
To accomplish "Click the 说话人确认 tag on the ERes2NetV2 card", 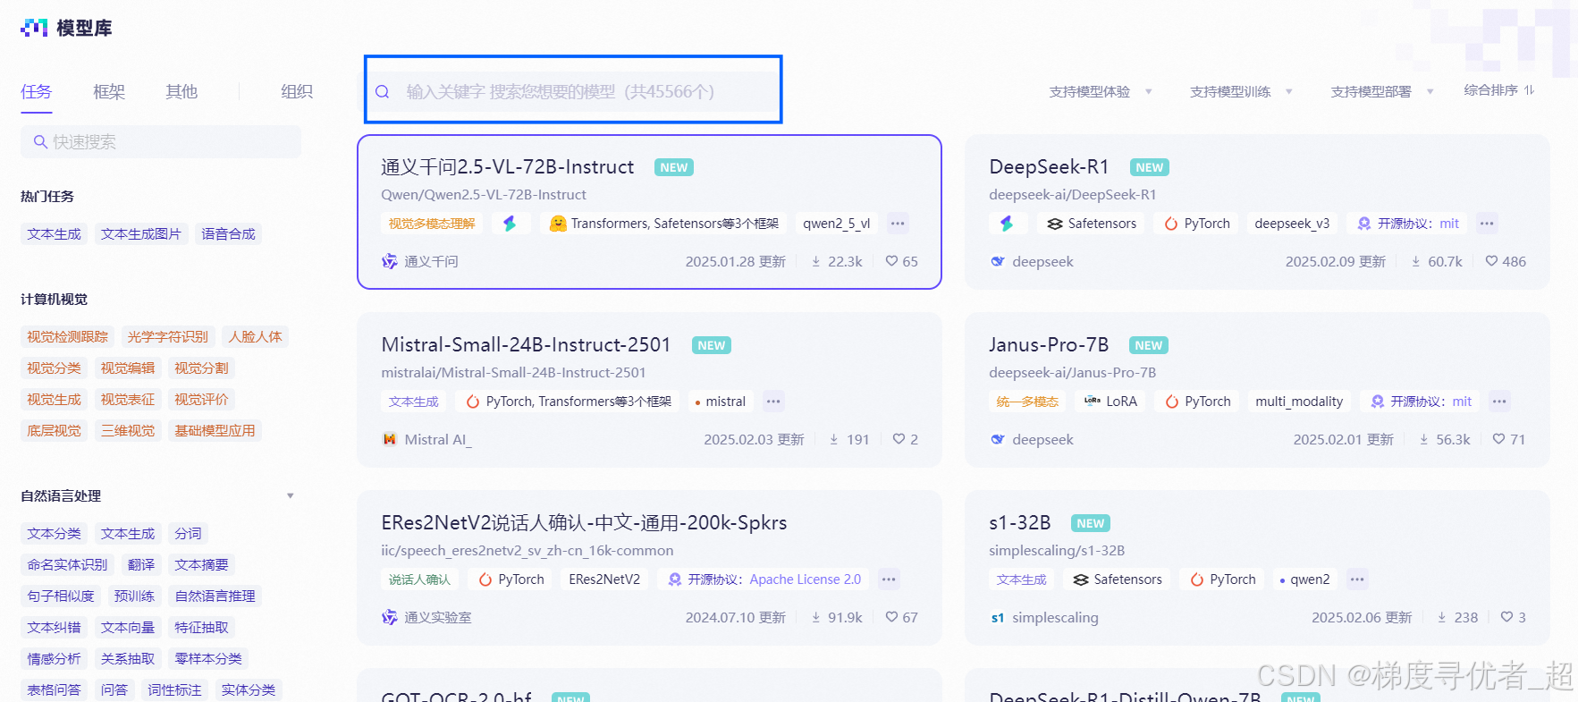I will click(419, 579).
